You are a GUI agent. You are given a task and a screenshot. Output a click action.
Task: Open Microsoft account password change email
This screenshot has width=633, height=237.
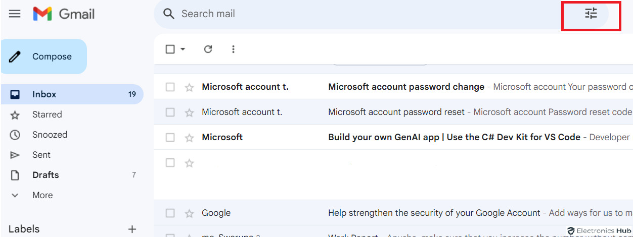click(x=393, y=87)
